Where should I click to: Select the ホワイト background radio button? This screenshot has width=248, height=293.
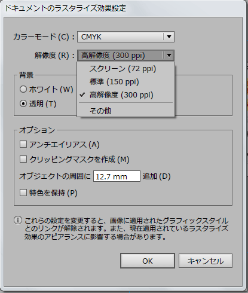pyautogui.click(x=23, y=89)
